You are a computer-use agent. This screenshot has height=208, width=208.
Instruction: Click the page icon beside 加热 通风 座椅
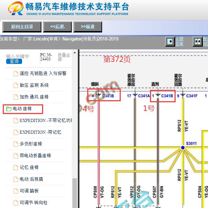click(16, 97)
